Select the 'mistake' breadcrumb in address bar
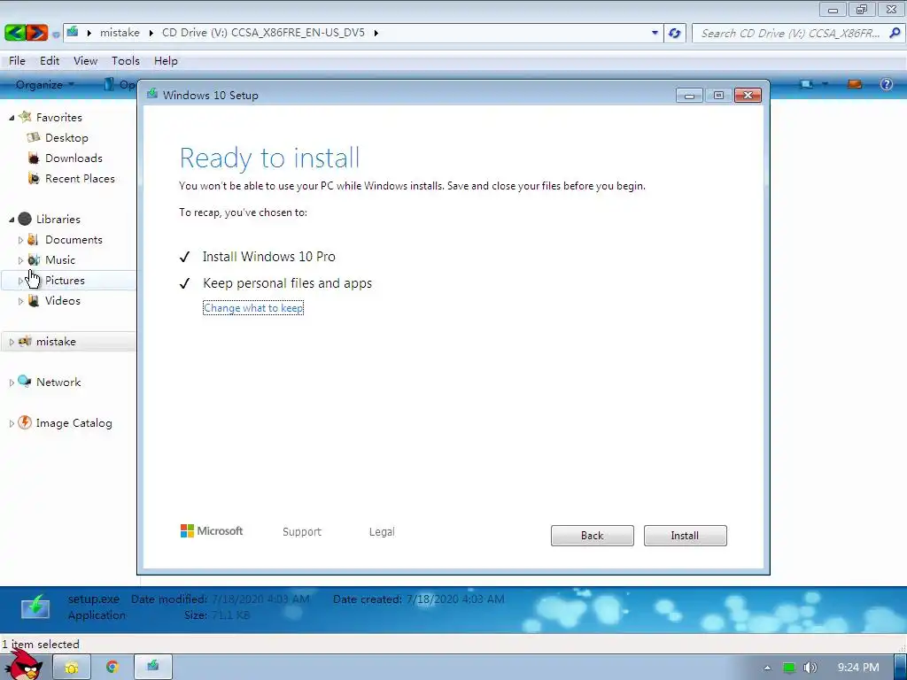The image size is (907, 680). point(120,33)
